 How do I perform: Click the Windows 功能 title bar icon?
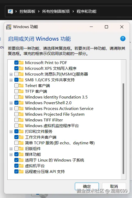click(9, 27)
